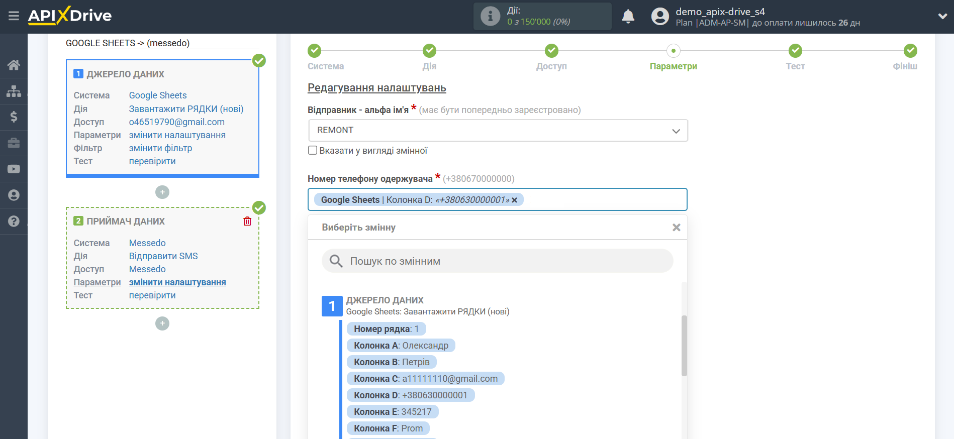Viewport: 954px width, 439px height.
Task: Click Завантажити РЯДКИ (нові) action link
Action: coord(186,109)
